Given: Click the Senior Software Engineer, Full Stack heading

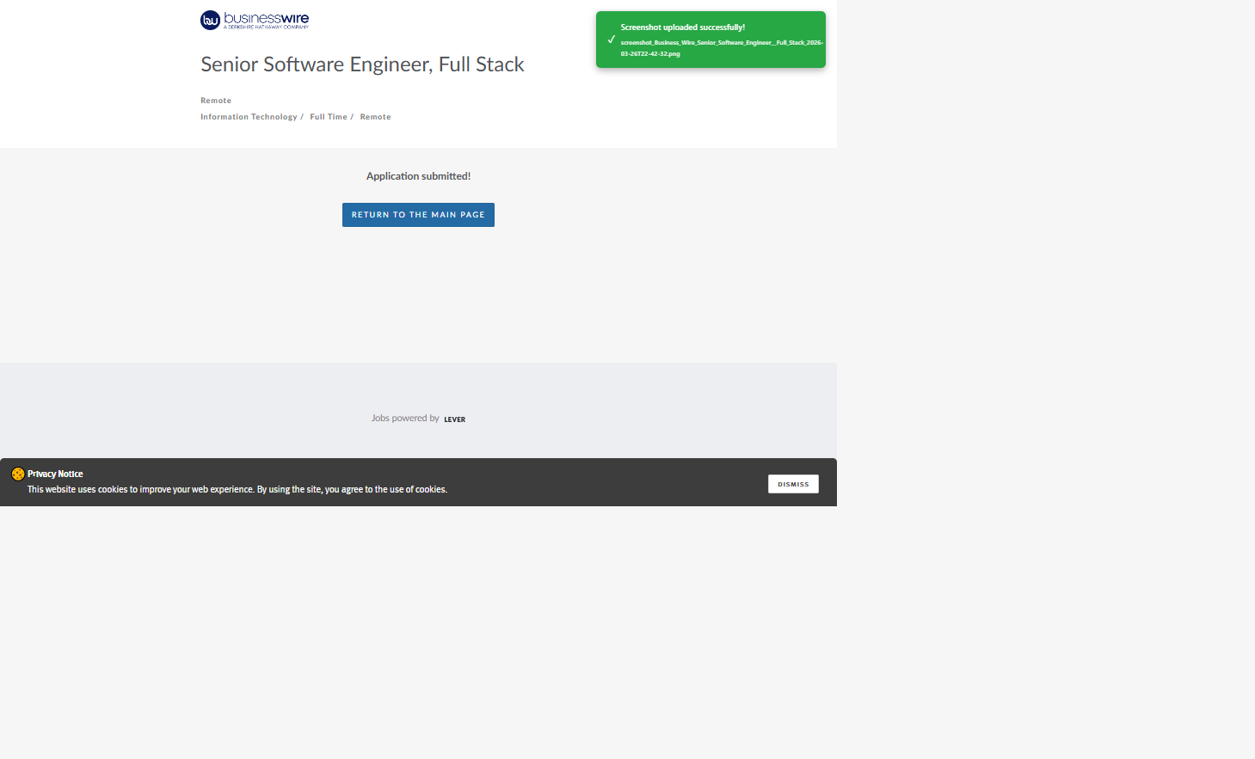Looking at the screenshot, I should tap(362, 64).
